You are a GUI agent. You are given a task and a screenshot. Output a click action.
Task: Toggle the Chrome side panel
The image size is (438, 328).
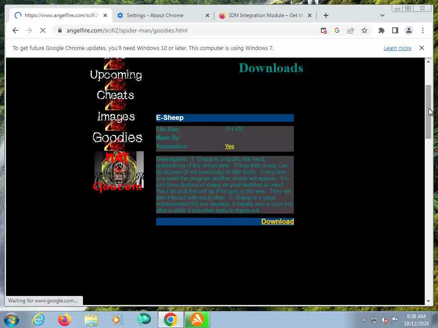(x=395, y=30)
